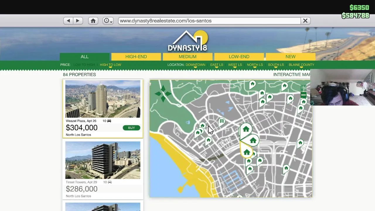Click the dynasty8realestate.com address bar
375x211 pixels.
point(209,21)
